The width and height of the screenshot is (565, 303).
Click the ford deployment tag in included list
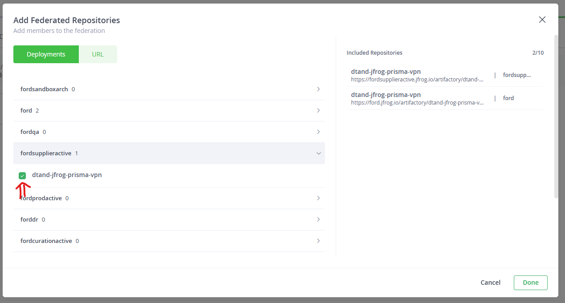tap(508, 98)
